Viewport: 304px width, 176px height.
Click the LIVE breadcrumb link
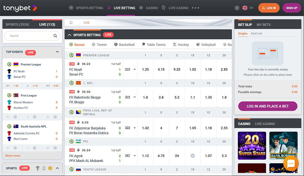[x=87, y=23]
